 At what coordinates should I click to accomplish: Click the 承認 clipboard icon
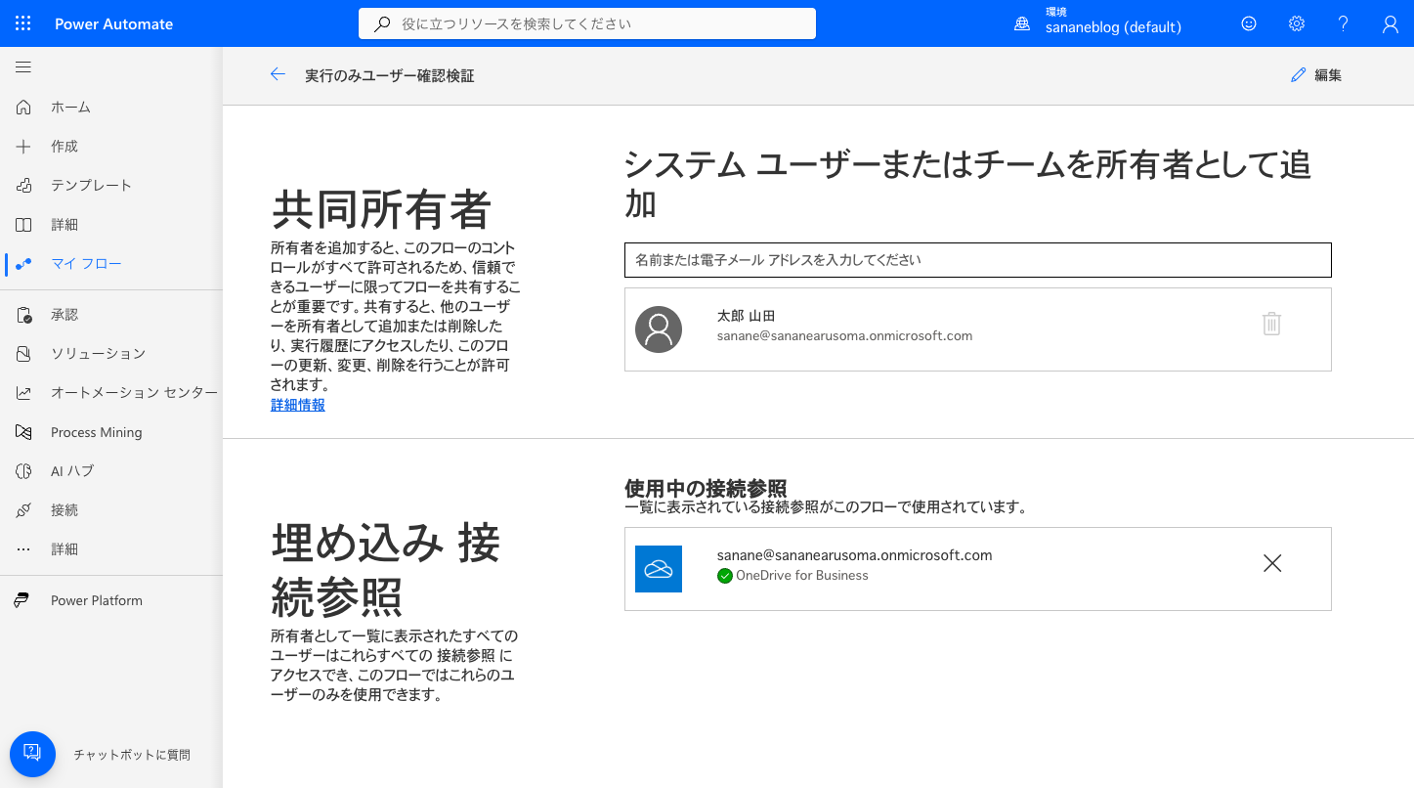click(23, 314)
